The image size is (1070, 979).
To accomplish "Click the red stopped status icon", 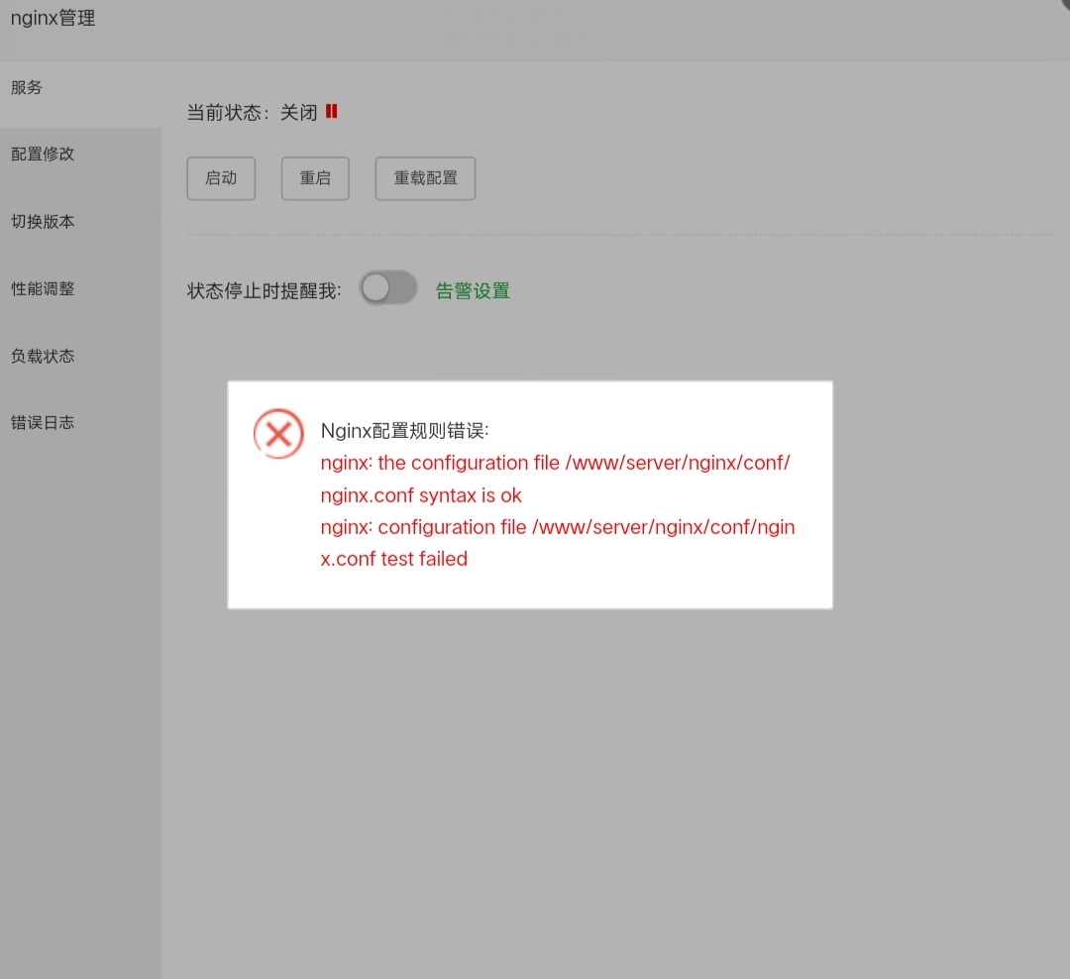I will [332, 111].
